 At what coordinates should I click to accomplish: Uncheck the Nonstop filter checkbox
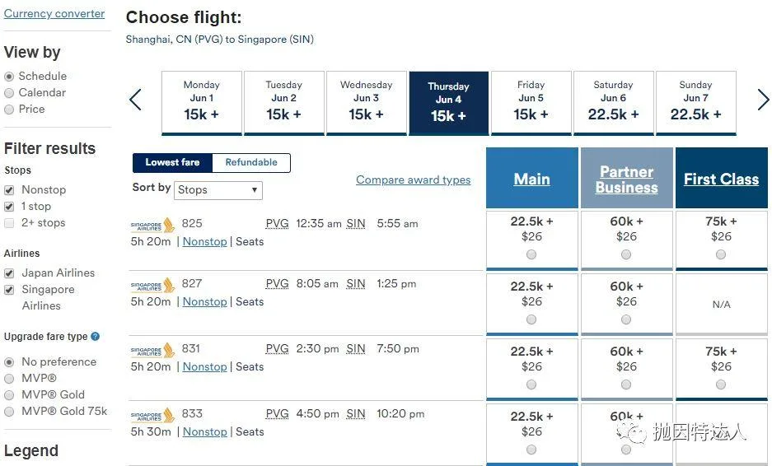[9, 190]
